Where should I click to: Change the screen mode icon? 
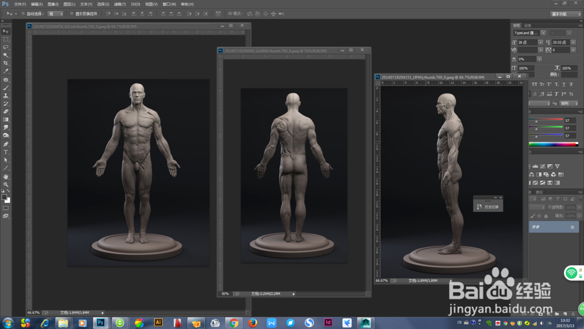tap(6, 216)
